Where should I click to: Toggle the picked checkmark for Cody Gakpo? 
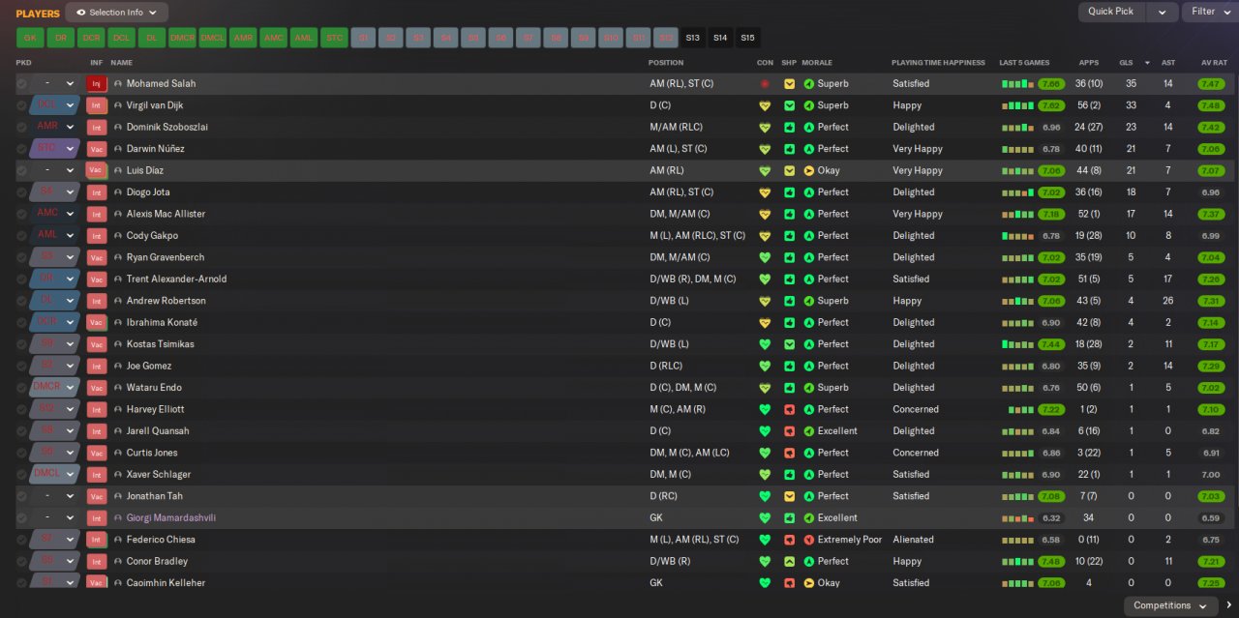click(21, 236)
